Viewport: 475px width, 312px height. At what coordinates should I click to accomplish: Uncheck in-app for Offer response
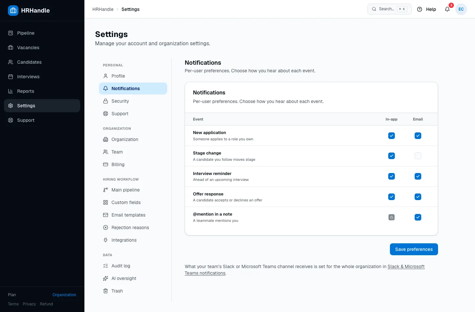coord(392,197)
